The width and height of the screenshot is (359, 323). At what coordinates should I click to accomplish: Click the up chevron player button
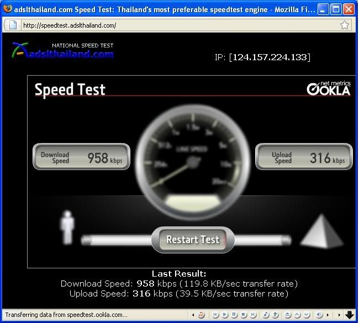click(x=297, y=315)
